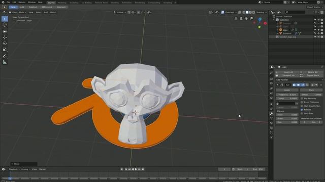Image resolution: width=325 pixels, height=182 pixels.
Task: Select the Cursor tool
Action: pyautogui.click(x=5, y=25)
